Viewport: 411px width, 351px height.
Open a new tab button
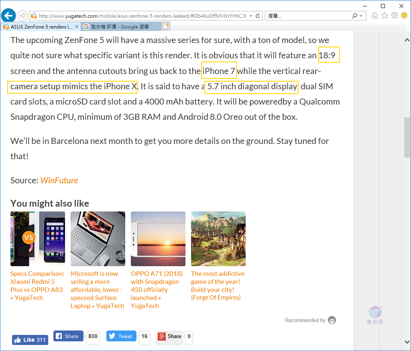tap(166, 27)
